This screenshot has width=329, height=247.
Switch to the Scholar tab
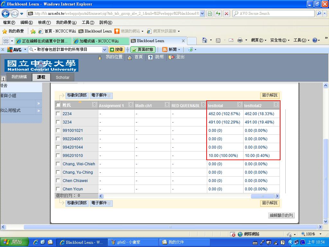click(x=62, y=77)
